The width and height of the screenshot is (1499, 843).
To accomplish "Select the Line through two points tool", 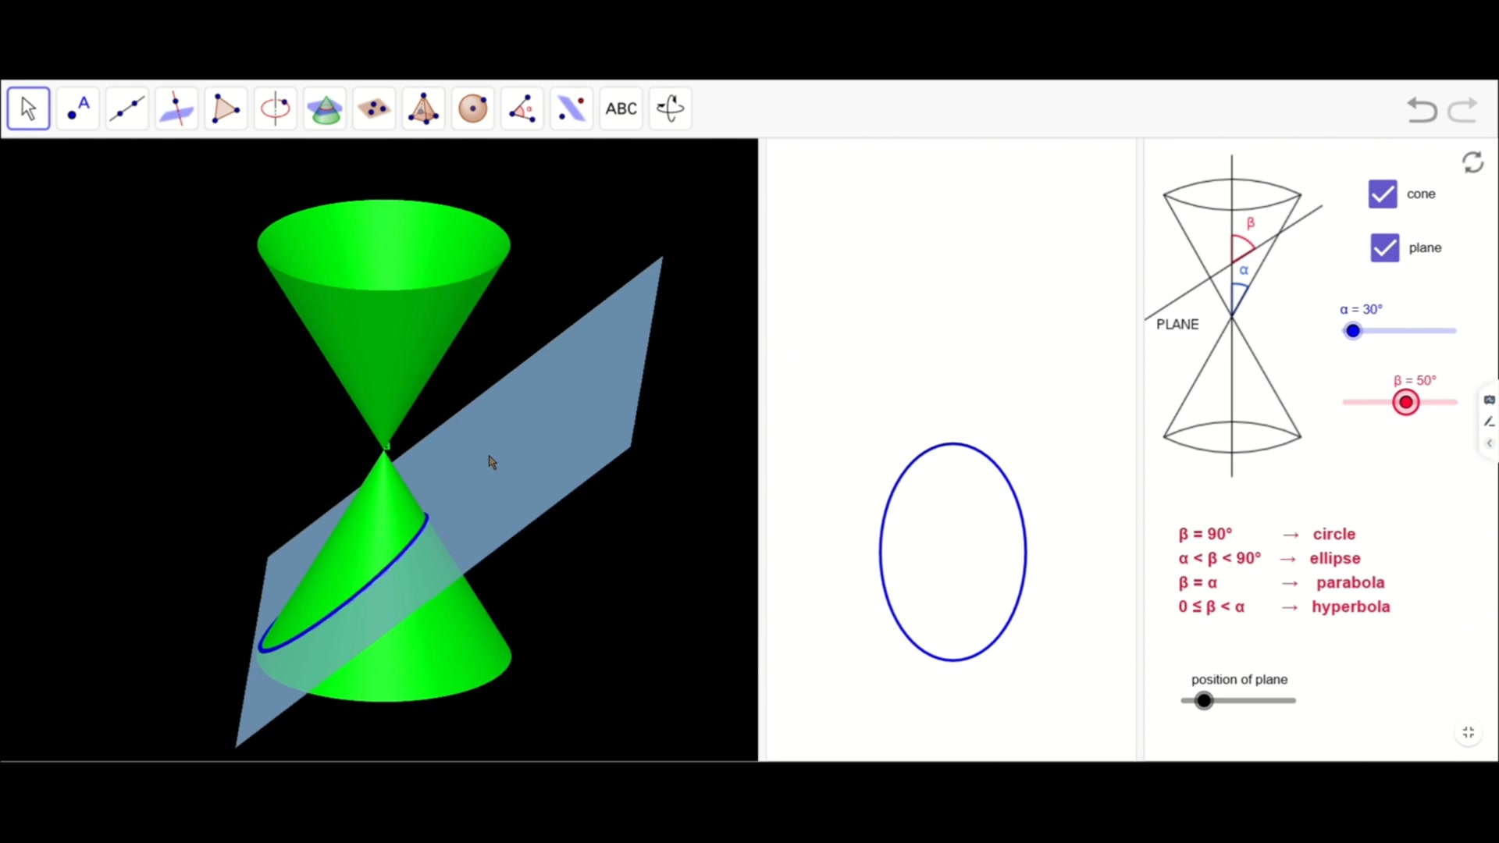I will coord(127,108).
